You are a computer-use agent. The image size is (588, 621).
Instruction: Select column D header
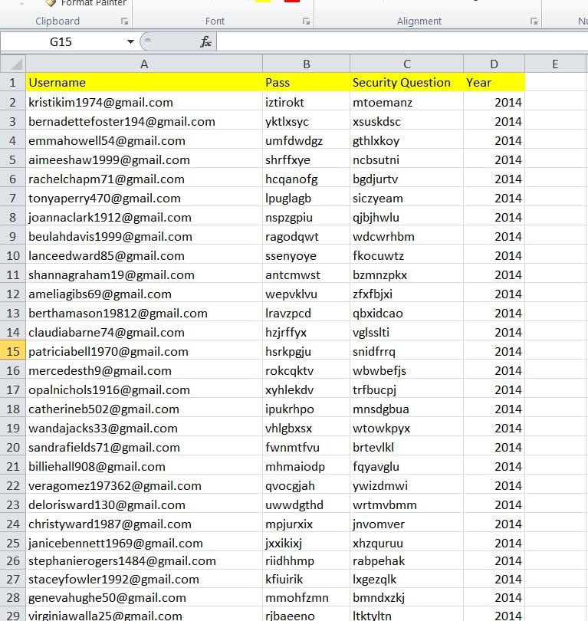pyautogui.click(x=494, y=64)
